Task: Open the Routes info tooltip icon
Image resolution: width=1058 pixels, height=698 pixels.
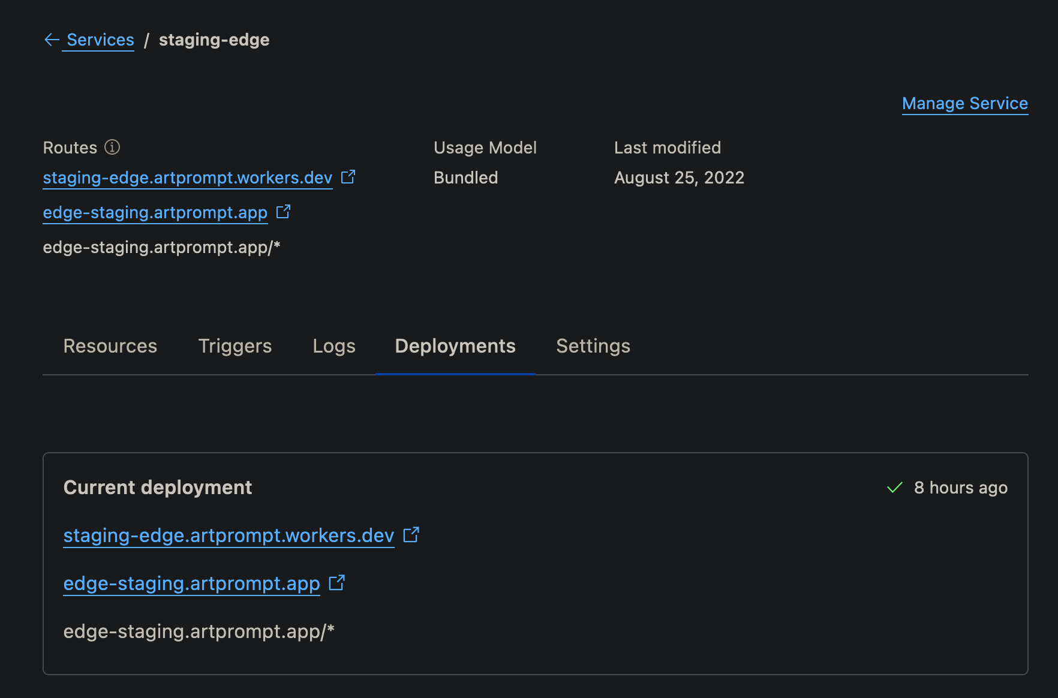Action: point(112,148)
